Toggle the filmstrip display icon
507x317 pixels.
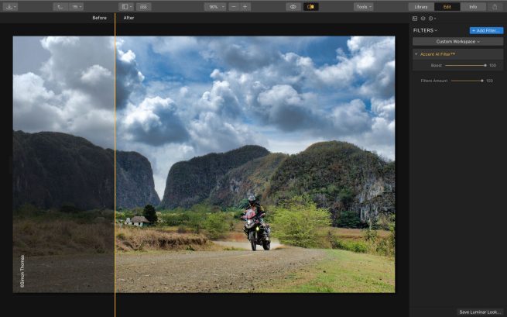tap(145, 6)
